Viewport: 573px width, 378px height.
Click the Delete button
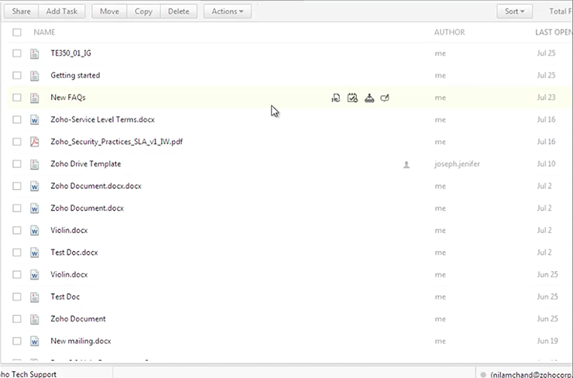179,12
